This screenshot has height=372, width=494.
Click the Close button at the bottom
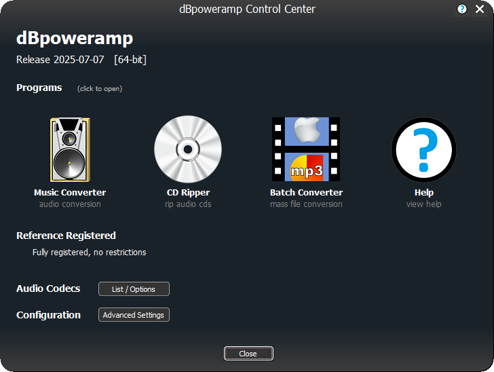(248, 354)
